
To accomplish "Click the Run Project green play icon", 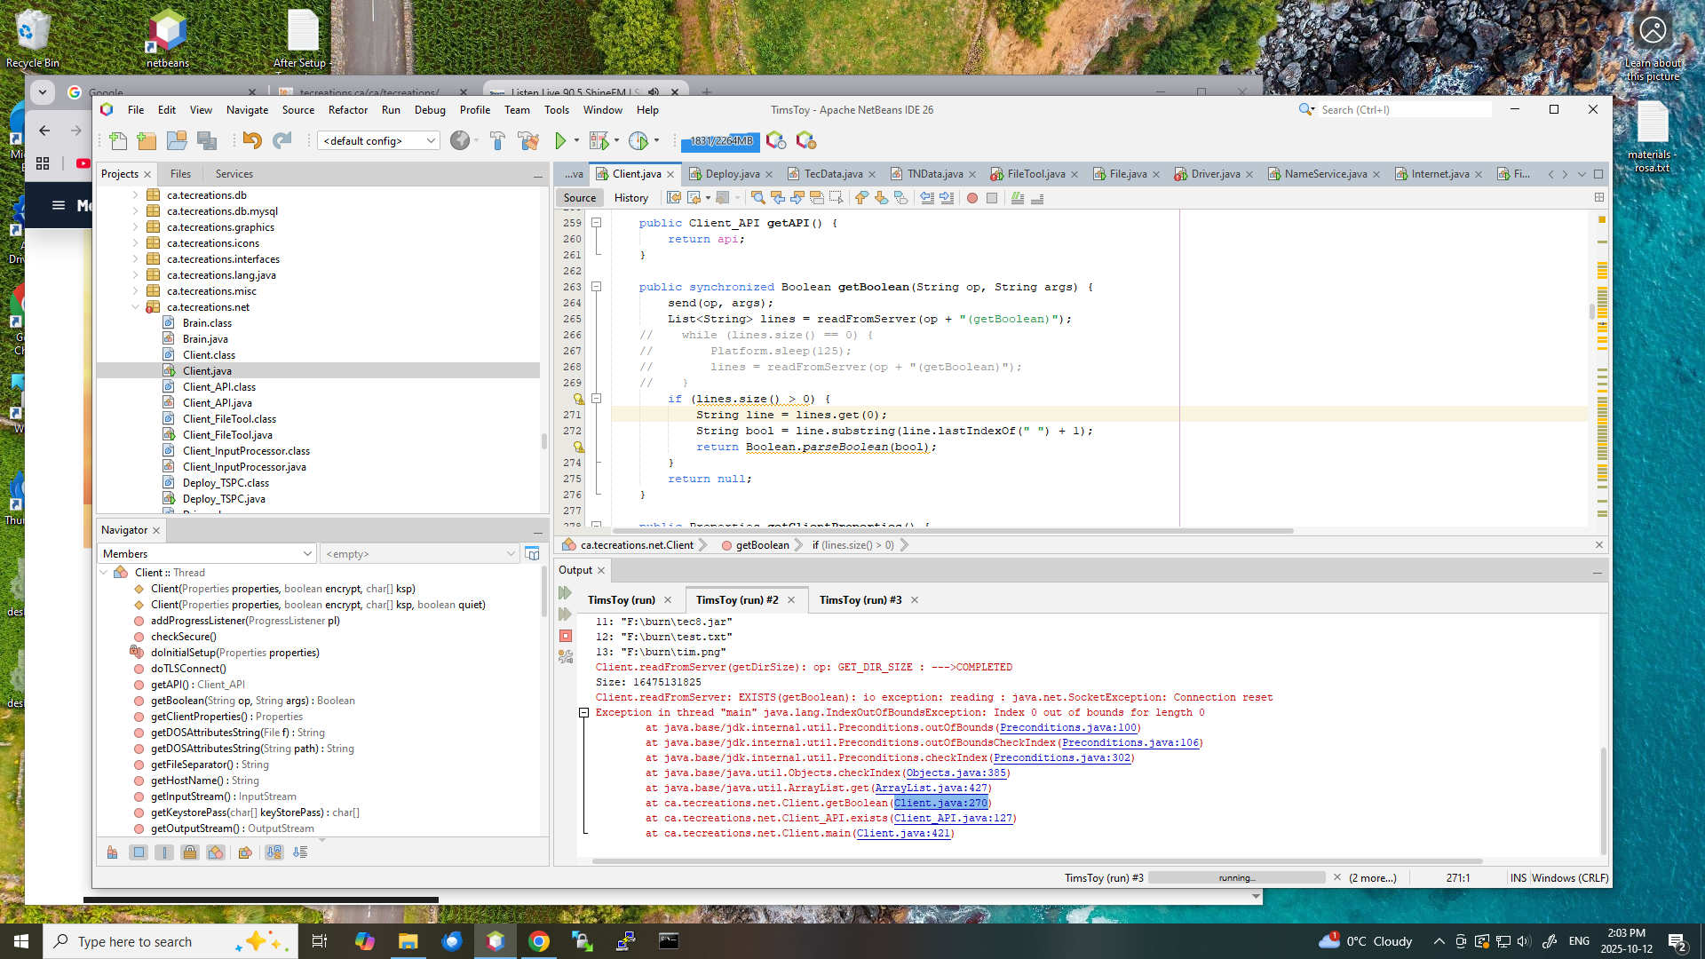I will (x=560, y=140).
